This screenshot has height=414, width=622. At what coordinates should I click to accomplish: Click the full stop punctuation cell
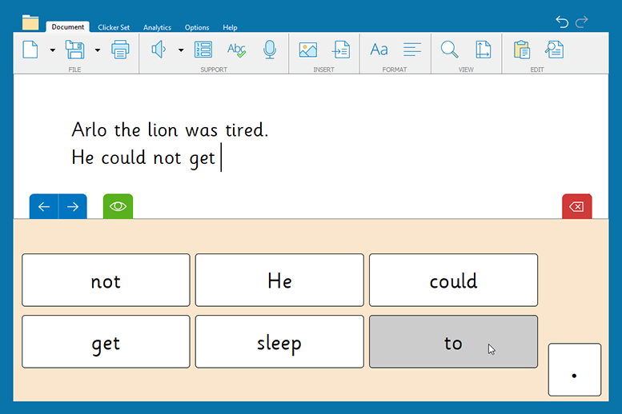pos(574,370)
